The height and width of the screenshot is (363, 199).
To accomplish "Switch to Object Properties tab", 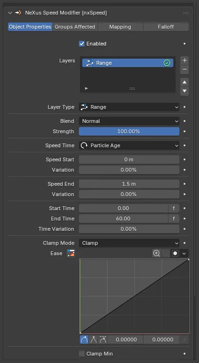I will 30,27.
